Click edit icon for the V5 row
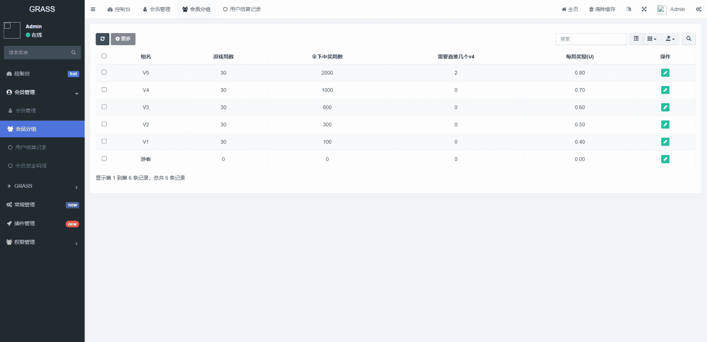The image size is (707, 342). click(x=665, y=73)
